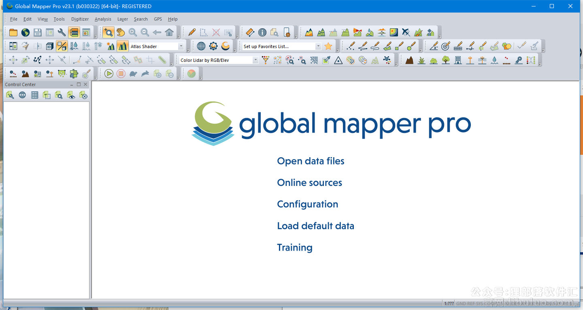Minimize the Control Center panel
This screenshot has width=583, height=310.
(x=72, y=84)
